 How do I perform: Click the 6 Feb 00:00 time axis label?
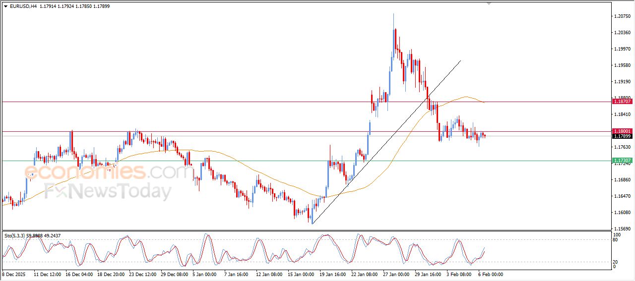pyautogui.click(x=491, y=274)
